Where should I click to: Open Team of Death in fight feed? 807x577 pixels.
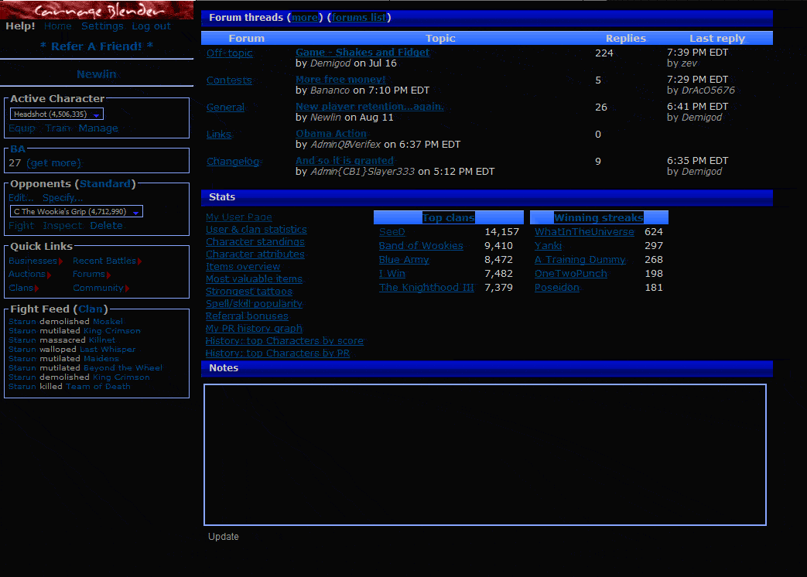97,386
